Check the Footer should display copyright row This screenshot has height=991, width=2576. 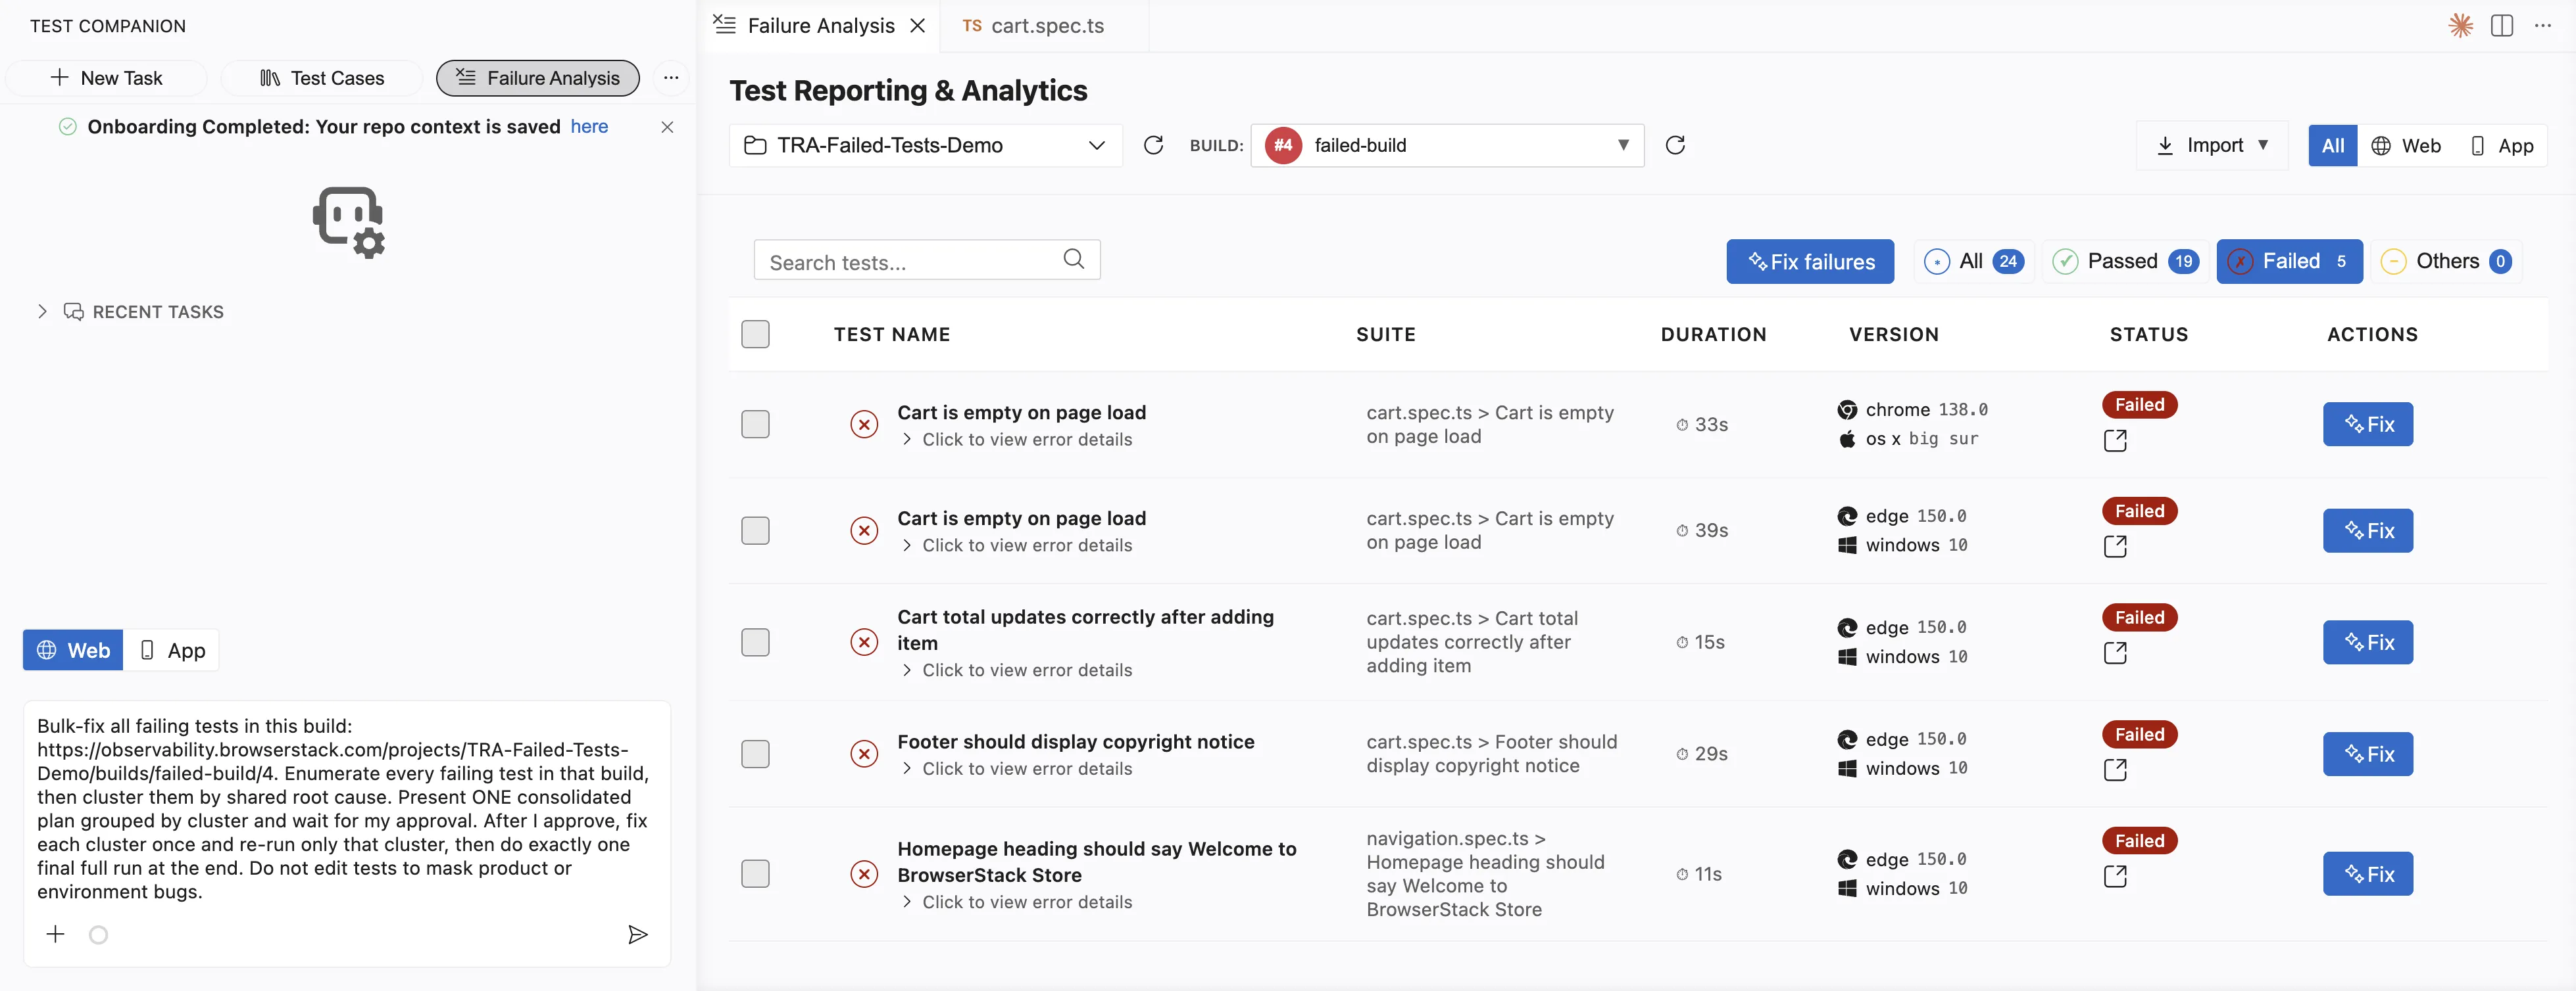point(755,753)
